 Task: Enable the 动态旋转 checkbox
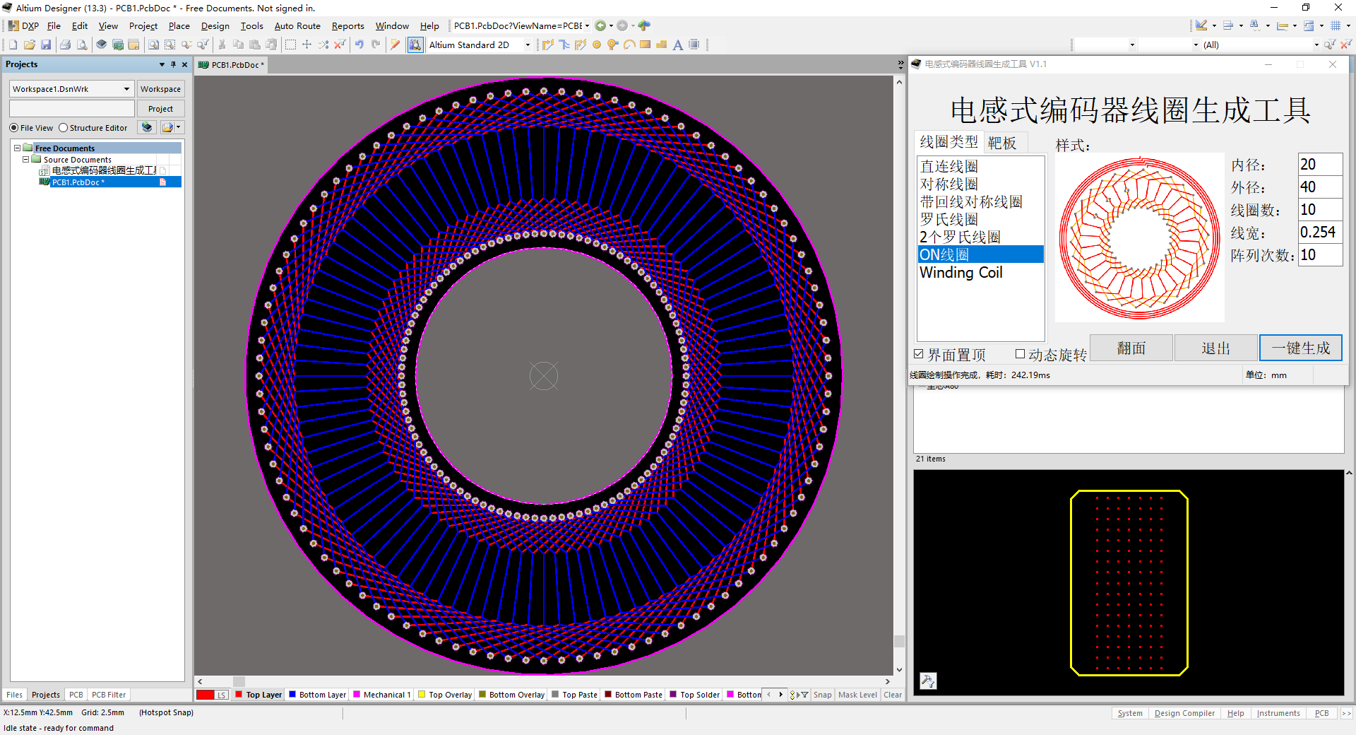coord(1020,354)
